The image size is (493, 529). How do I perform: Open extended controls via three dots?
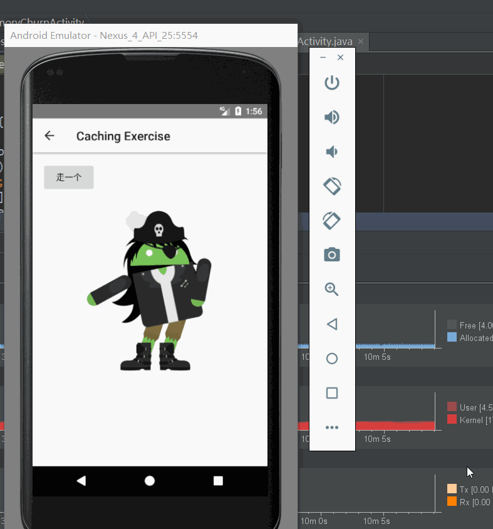click(332, 427)
